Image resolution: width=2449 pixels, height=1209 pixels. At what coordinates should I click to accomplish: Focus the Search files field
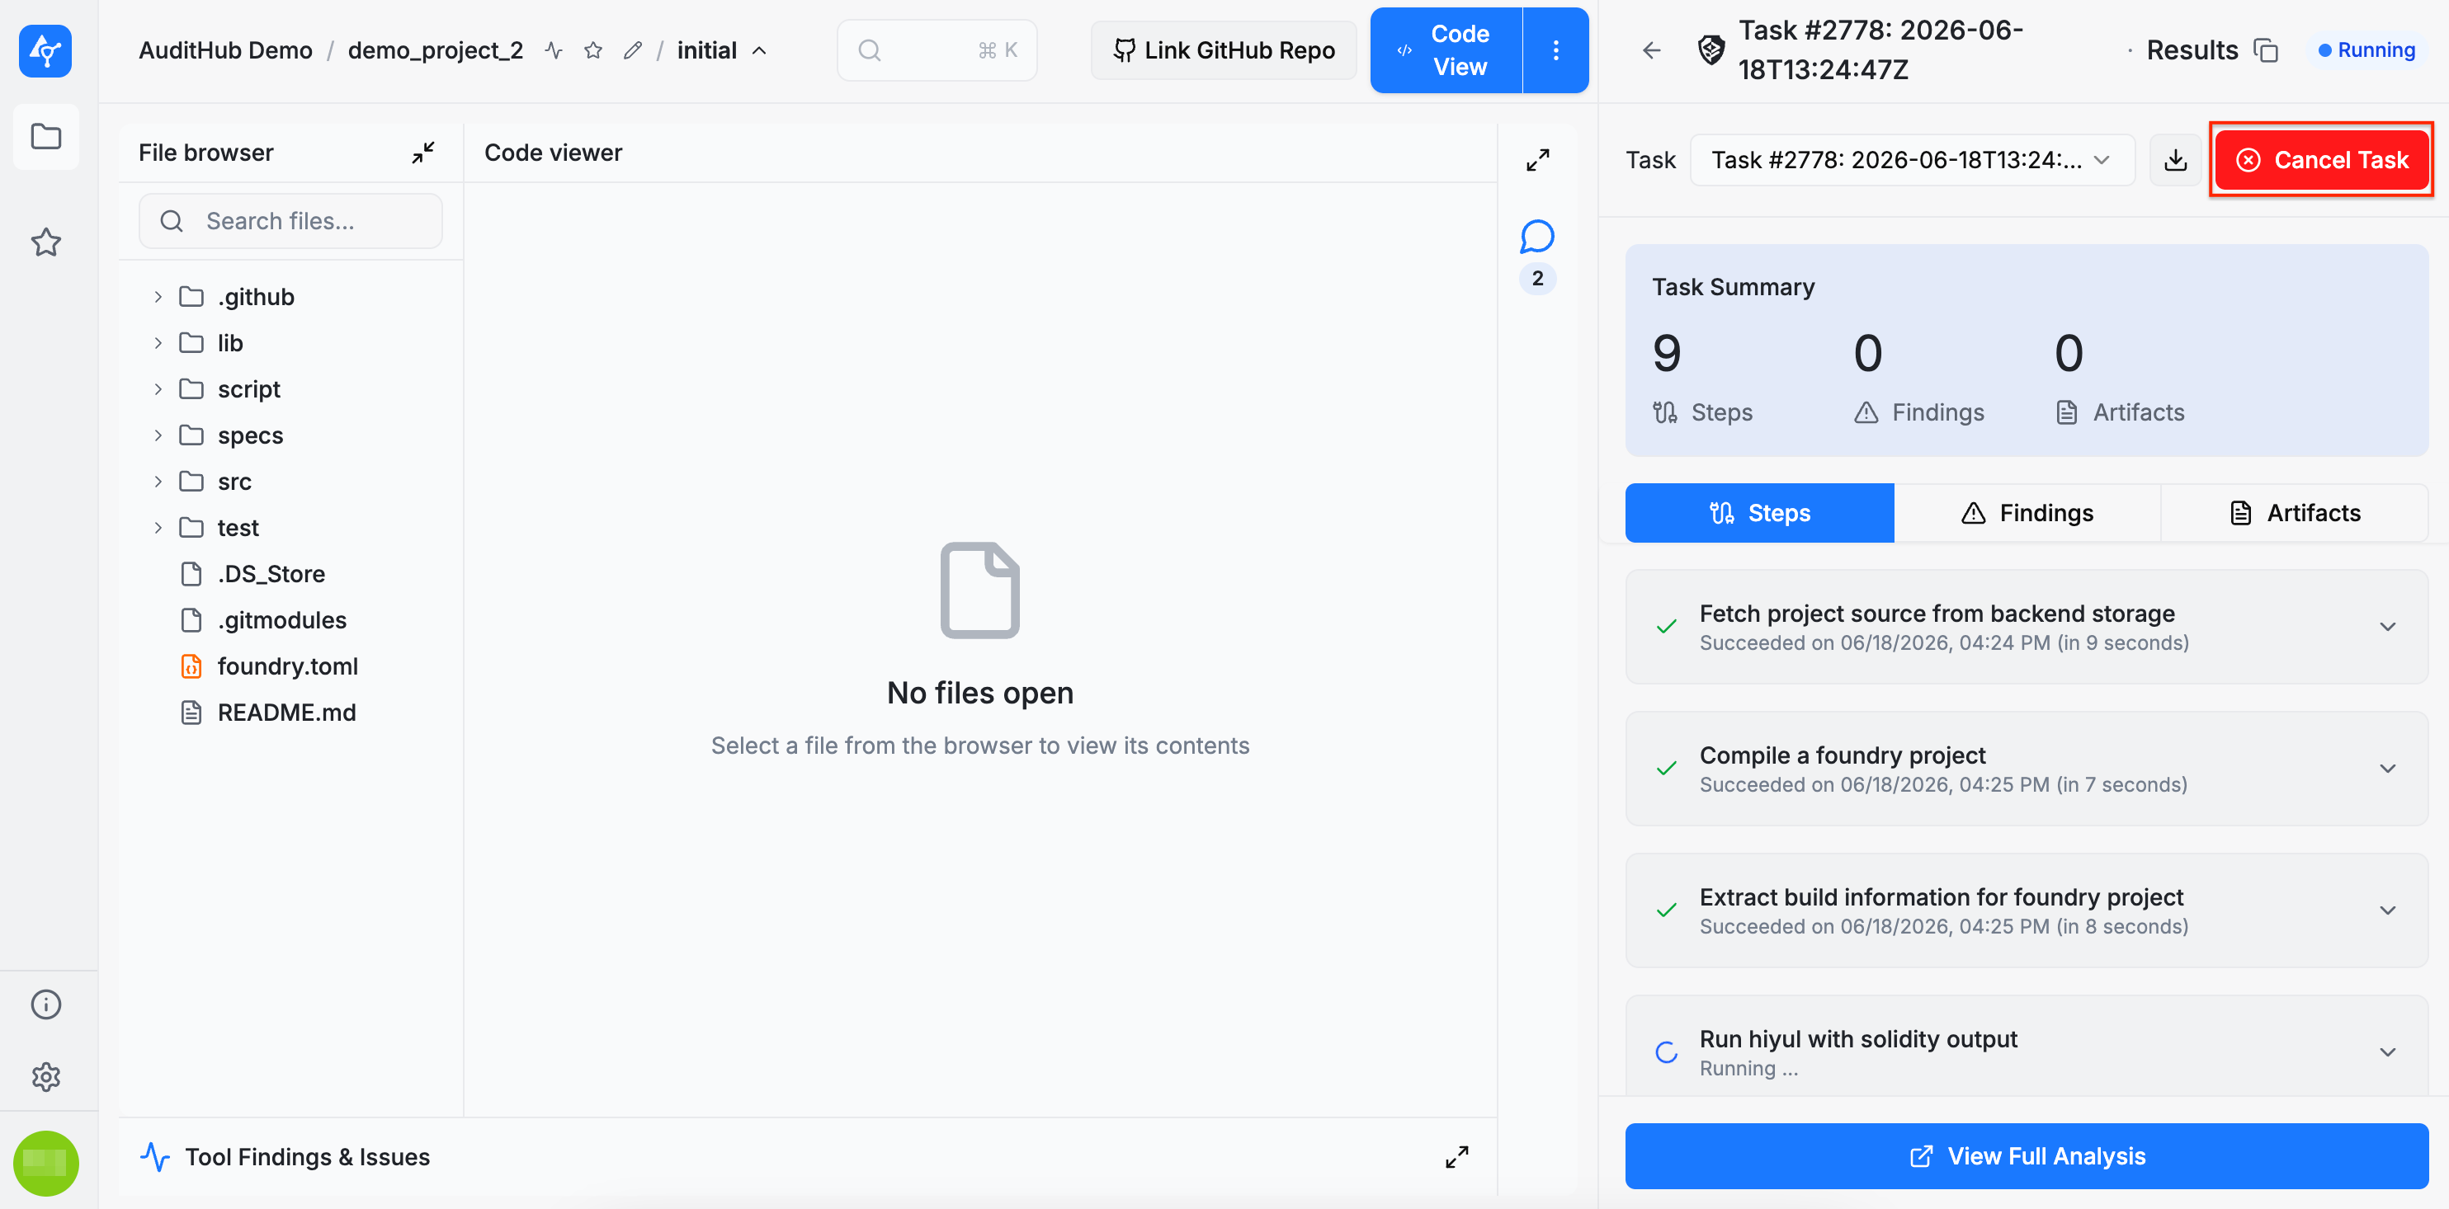(291, 220)
